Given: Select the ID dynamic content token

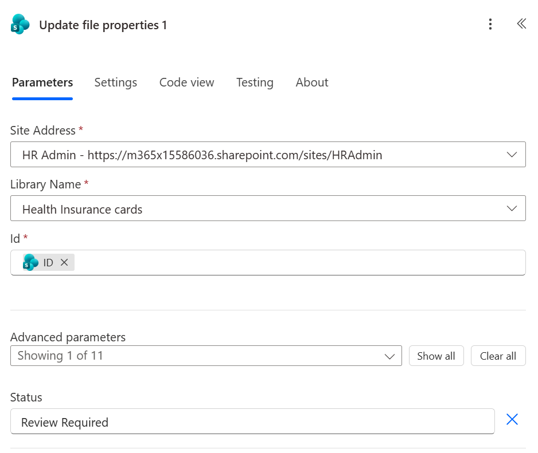Looking at the screenshot, I should tap(48, 262).
